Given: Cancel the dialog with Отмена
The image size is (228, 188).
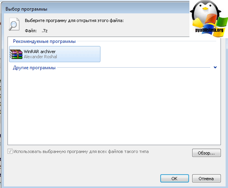Looking at the screenshot, I should coord(206,179).
